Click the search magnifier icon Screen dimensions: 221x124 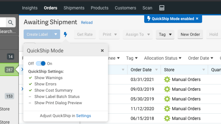pos(11,22)
